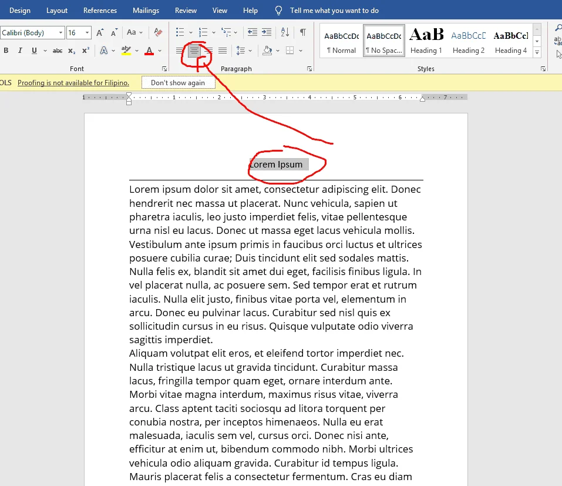562x486 pixels.
Task: Click Borders icon
Action: [290, 51]
